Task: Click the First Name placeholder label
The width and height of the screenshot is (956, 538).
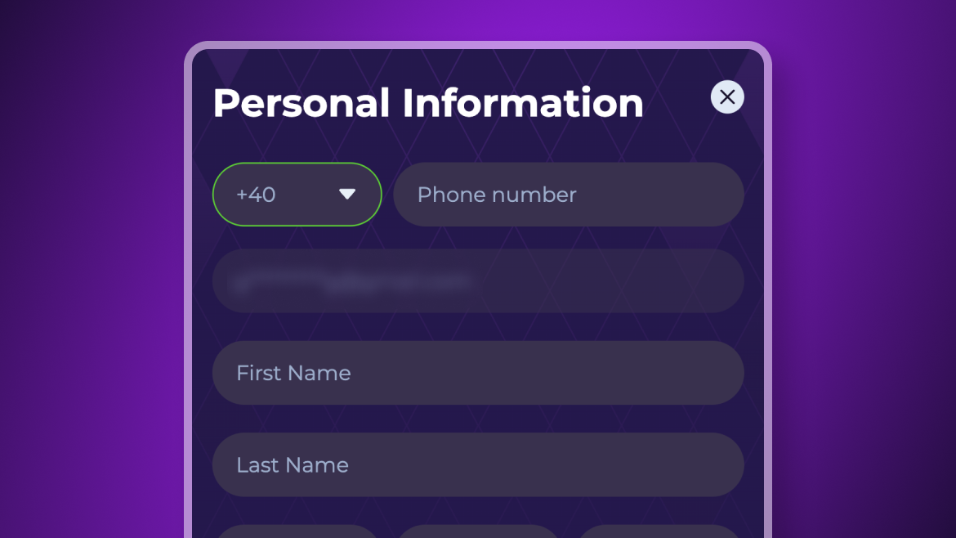Action: pyautogui.click(x=293, y=373)
